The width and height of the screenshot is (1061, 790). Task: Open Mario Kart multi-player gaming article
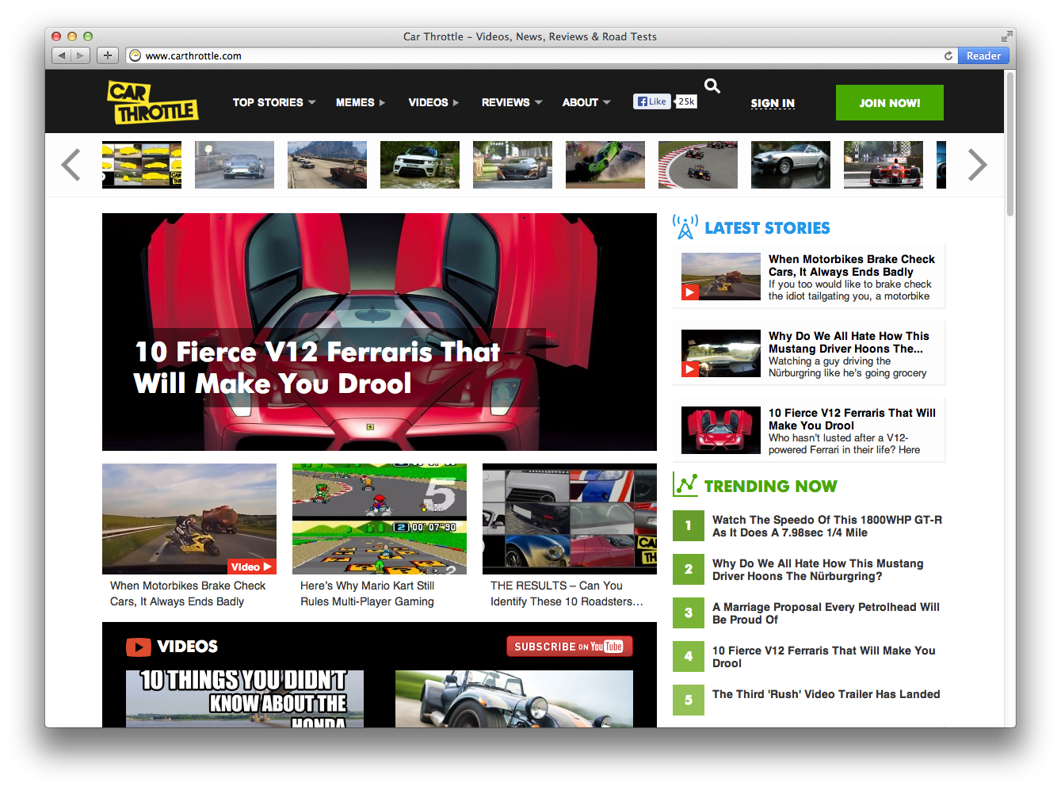tap(367, 593)
